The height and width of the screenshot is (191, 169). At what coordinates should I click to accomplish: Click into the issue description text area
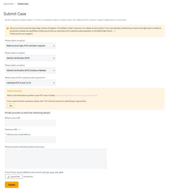[x=56, y=158]
